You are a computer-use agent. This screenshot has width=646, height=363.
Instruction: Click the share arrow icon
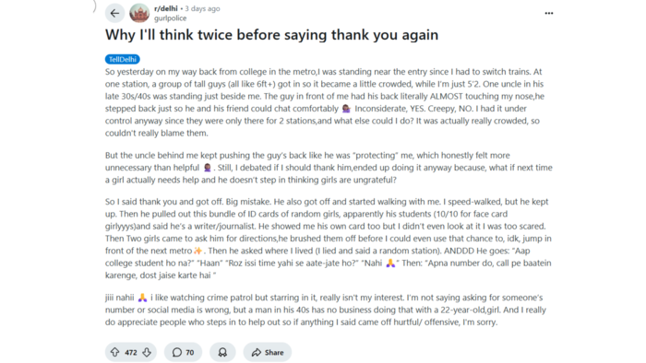coord(257,352)
